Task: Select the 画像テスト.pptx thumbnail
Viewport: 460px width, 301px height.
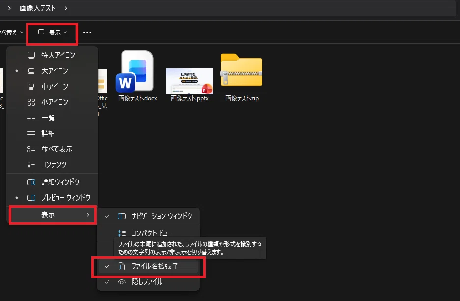Action: click(189, 81)
